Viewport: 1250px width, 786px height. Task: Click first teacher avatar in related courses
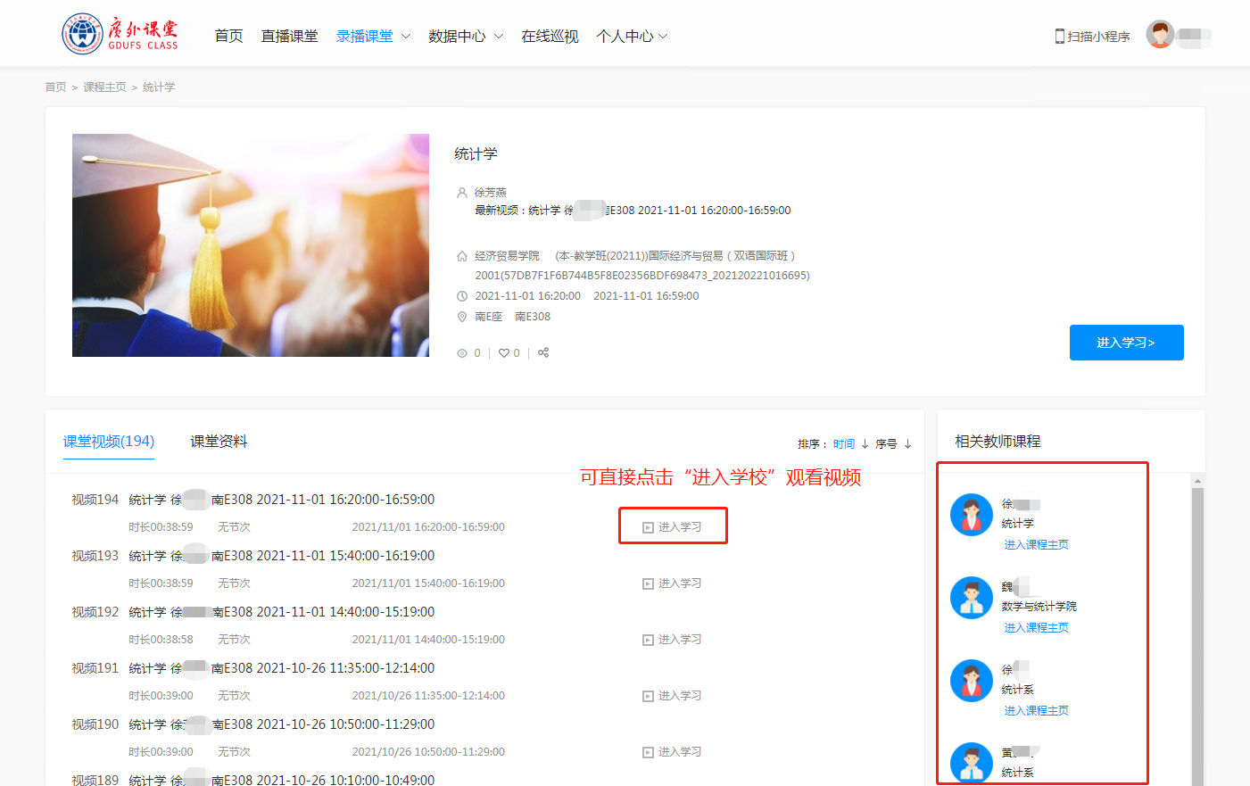point(972,515)
